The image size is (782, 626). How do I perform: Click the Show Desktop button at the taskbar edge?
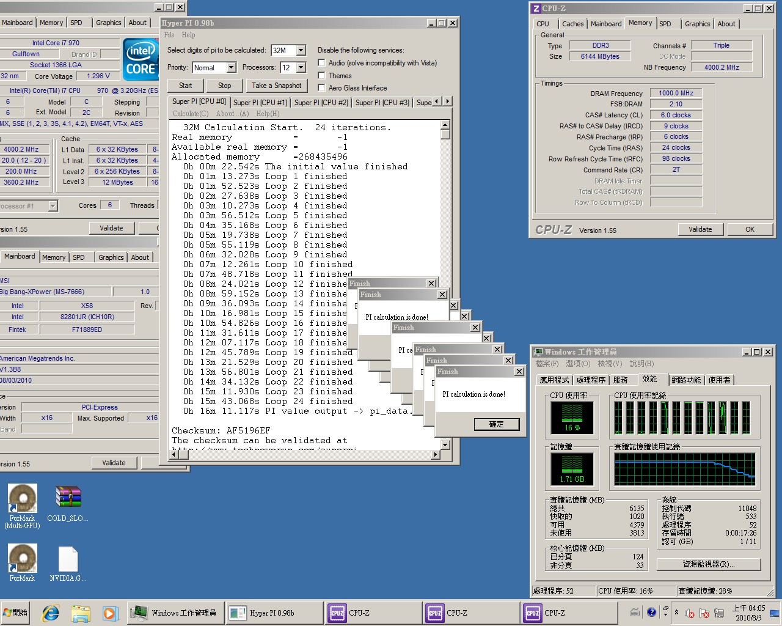coord(775,613)
